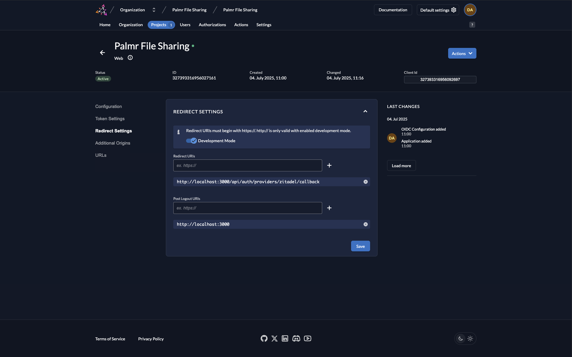Screen dimensions: 572x357
Task: Click last Palmr File Sharing breadcrumb
Action: [x=240, y=10]
